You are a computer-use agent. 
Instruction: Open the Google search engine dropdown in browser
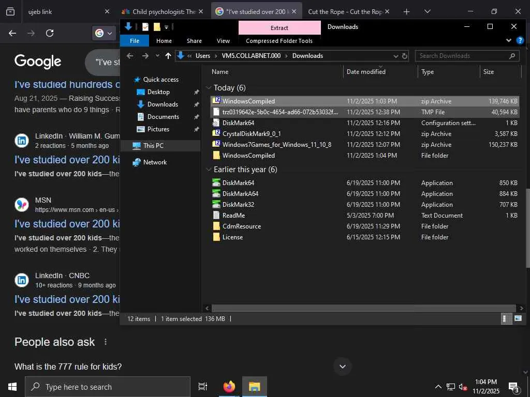pos(104,33)
